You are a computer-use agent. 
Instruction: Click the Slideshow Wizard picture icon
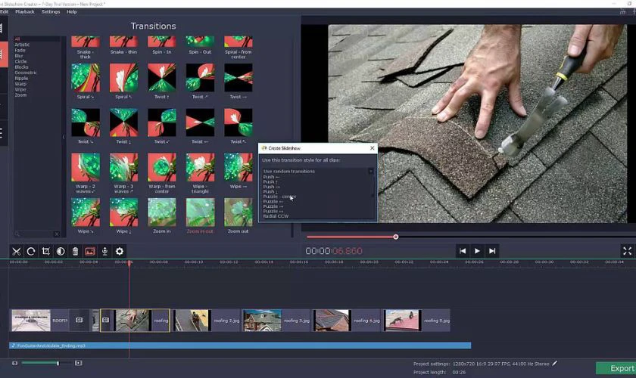click(89, 252)
